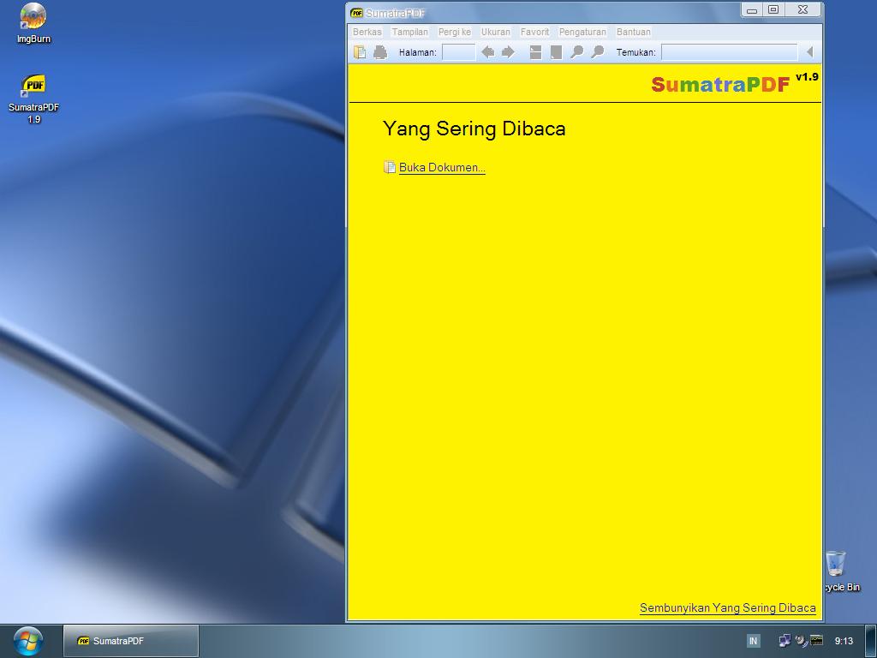Click the Temukan search field
Image resolution: width=877 pixels, height=658 pixels.
730,52
